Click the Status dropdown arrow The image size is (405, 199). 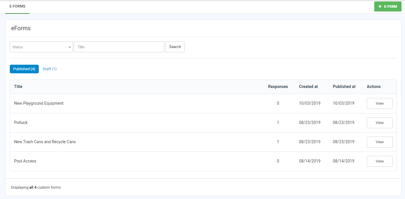coord(70,47)
